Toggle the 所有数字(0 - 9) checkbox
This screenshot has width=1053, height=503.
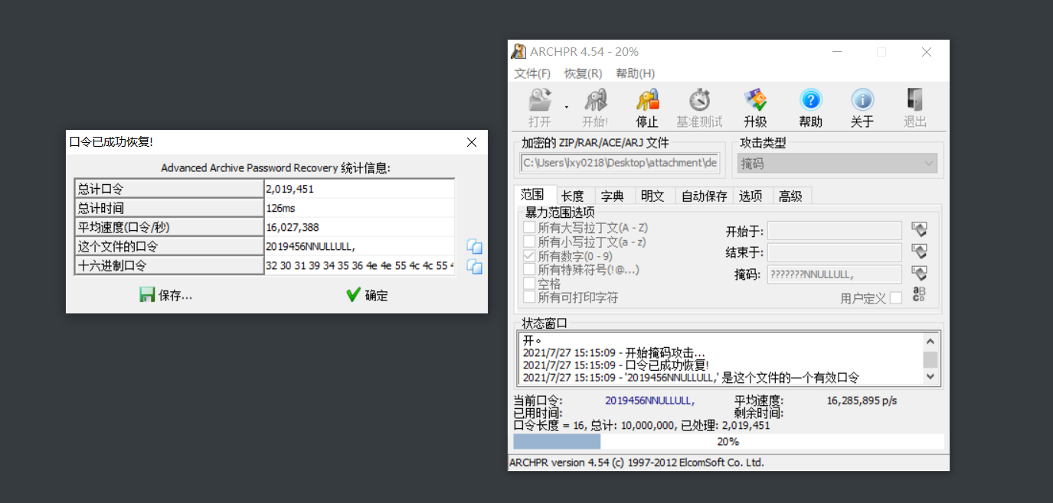click(x=529, y=256)
